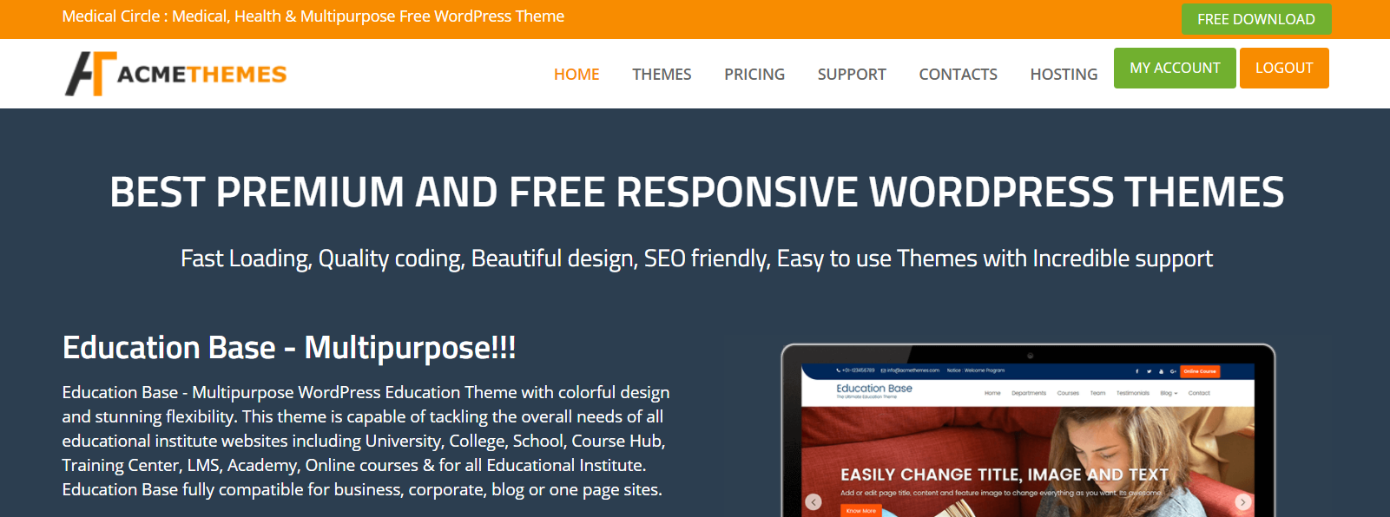Screen dimensions: 1390x517
Task: Advance to next slide using right arrow
Action: pyautogui.click(x=1242, y=501)
